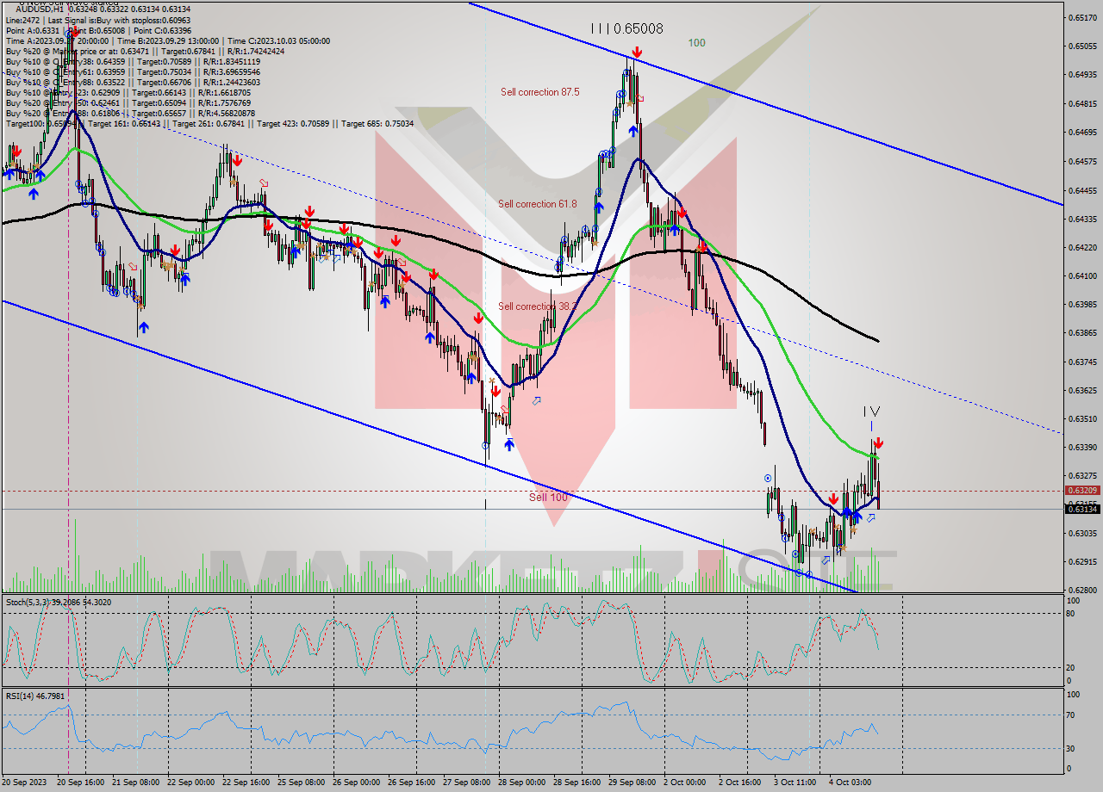1103x792 pixels.
Task: Click the red sell arrow beneath the 'I V' label
Action: [x=878, y=443]
